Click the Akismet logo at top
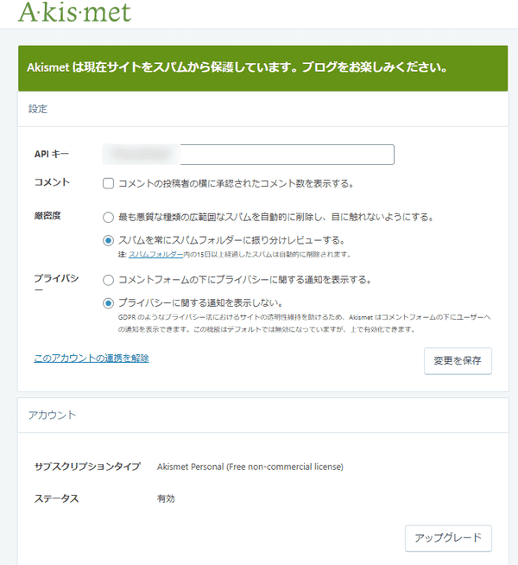 74,13
